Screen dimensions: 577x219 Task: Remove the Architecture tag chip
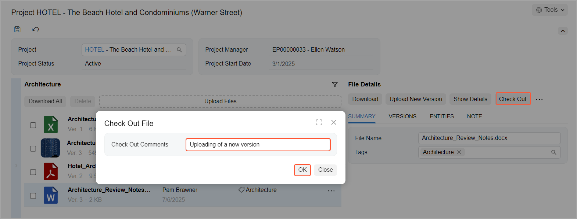tap(459, 152)
